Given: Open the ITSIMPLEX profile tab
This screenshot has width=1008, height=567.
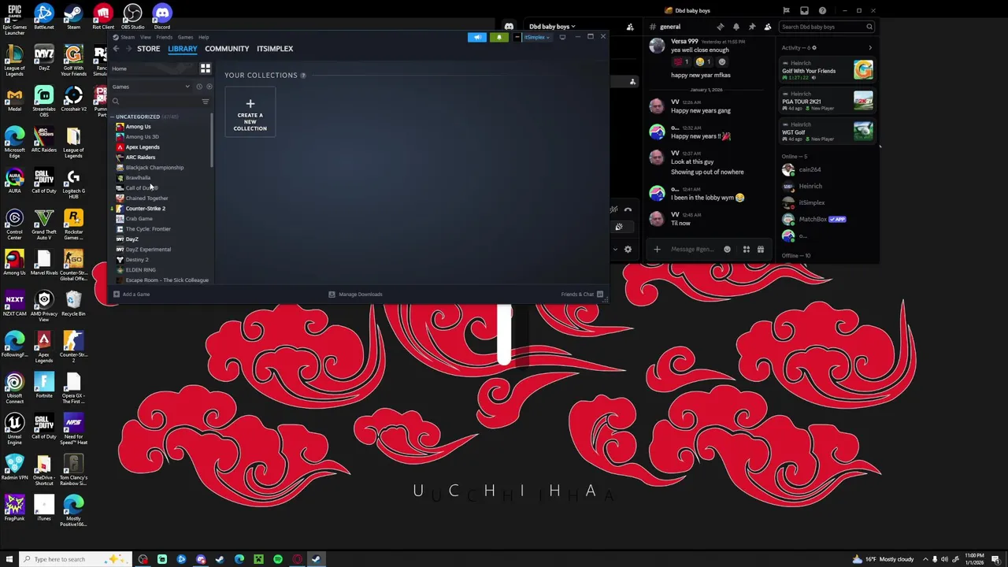Looking at the screenshot, I should [275, 49].
